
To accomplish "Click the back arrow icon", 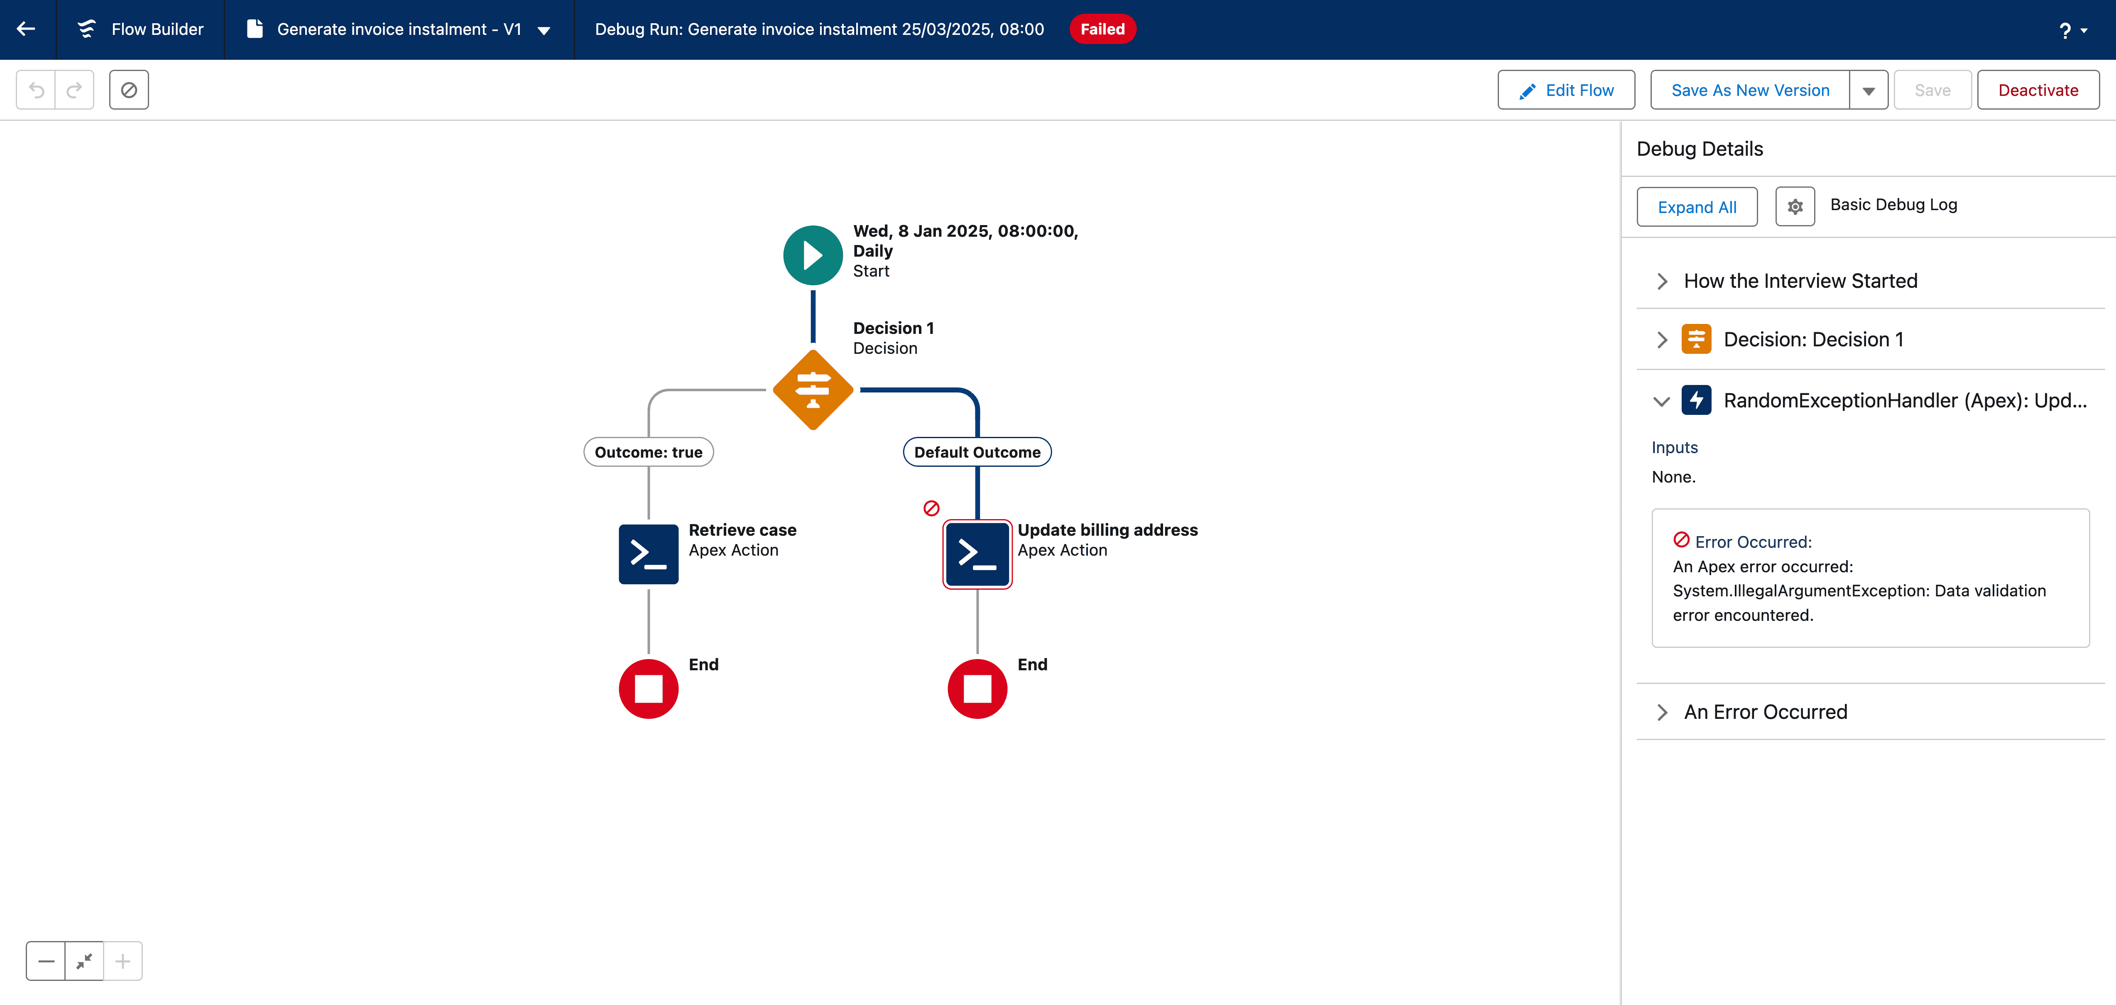I will [x=26, y=29].
